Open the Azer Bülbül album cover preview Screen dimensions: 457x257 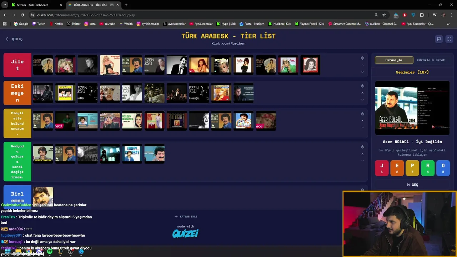412,108
